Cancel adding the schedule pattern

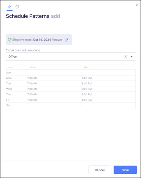[100, 170]
